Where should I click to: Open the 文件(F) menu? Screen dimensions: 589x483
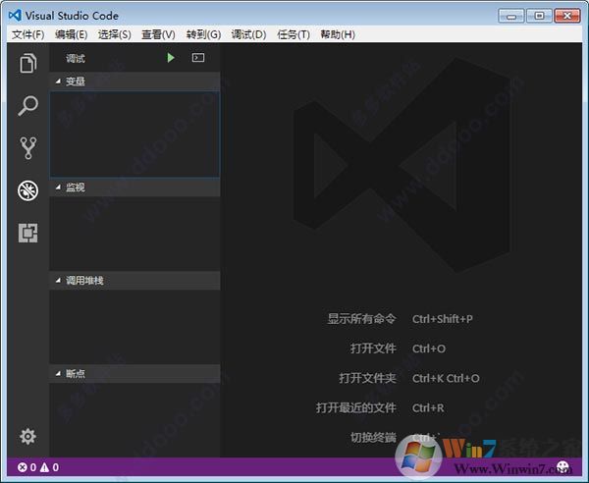(28, 35)
